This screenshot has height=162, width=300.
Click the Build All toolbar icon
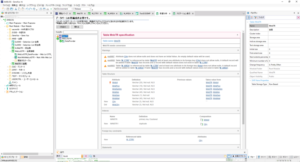[41, 9]
